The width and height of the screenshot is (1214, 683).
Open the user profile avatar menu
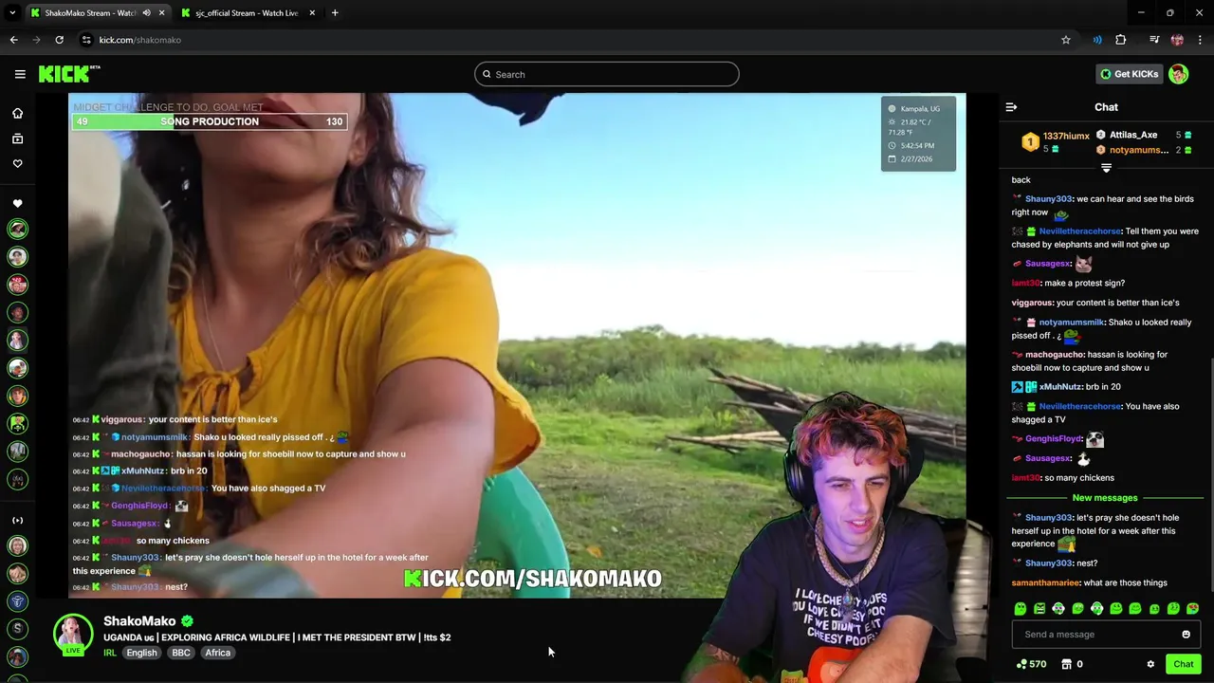(1178, 74)
